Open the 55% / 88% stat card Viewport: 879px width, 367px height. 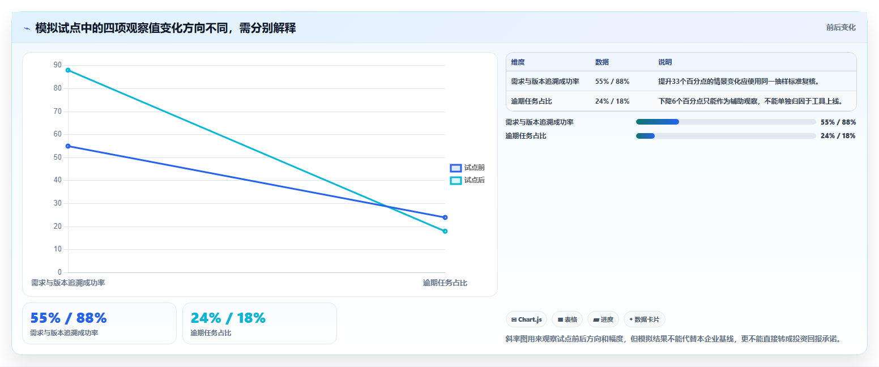tap(99, 323)
